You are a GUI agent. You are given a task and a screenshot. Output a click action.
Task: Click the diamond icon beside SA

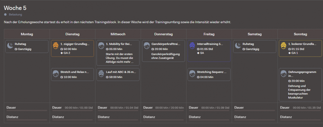click(198, 53)
